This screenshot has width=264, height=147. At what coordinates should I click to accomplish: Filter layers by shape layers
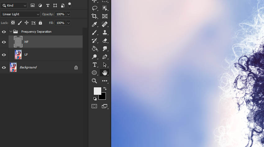(55, 5)
